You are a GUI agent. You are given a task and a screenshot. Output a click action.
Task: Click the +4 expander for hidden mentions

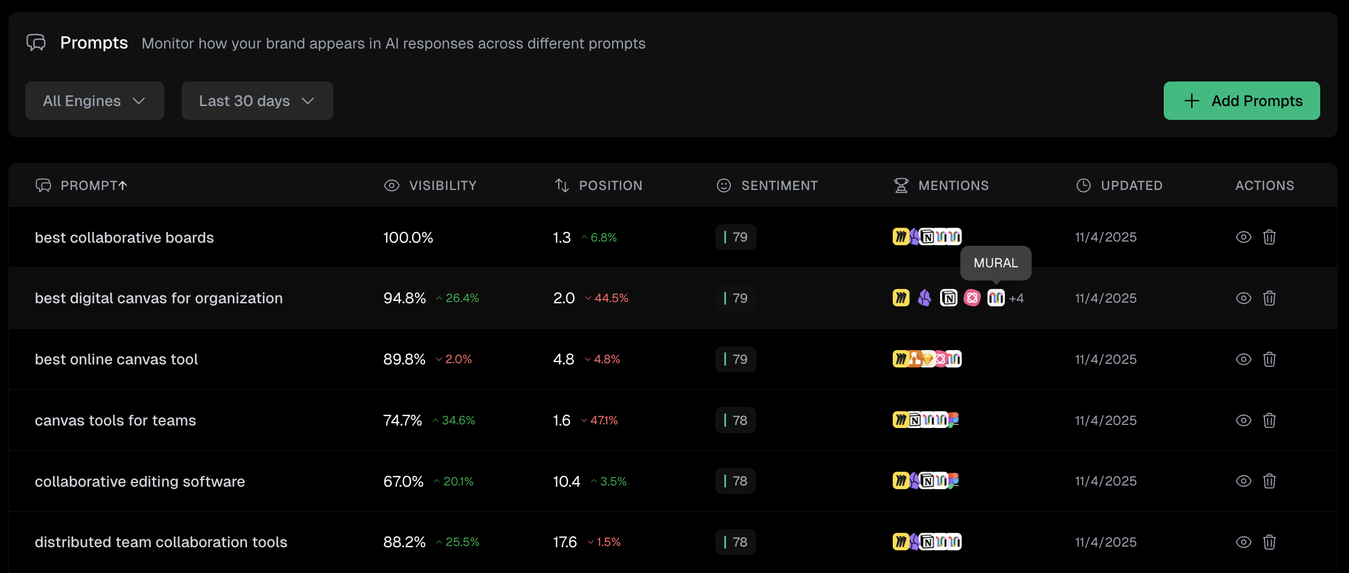[1017, 298]
